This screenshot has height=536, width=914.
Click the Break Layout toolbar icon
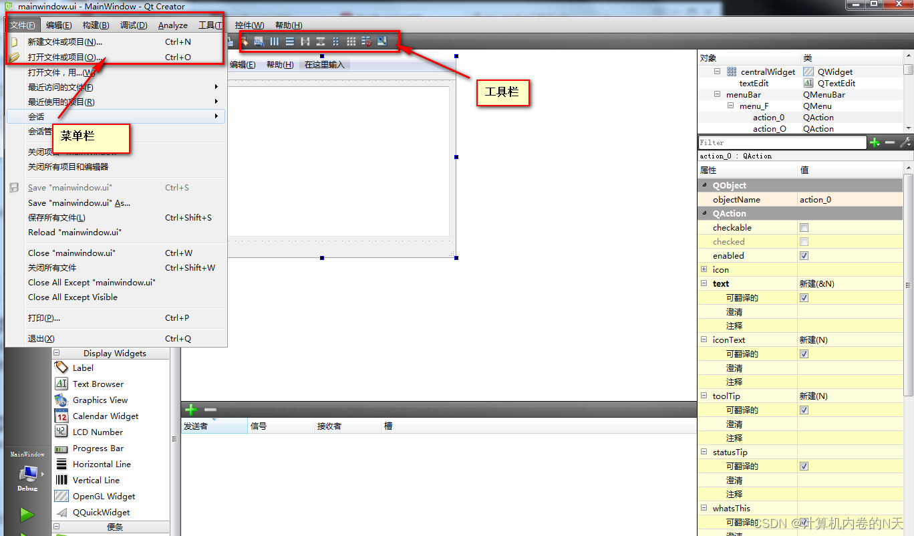click(367, 41)
